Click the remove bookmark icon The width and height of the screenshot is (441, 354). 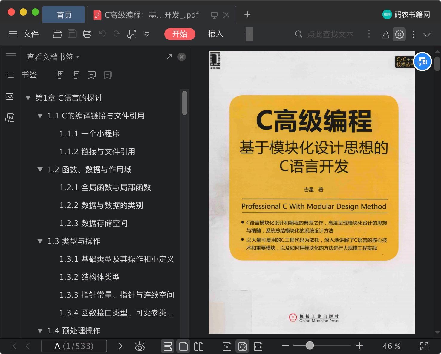(108, 75)
